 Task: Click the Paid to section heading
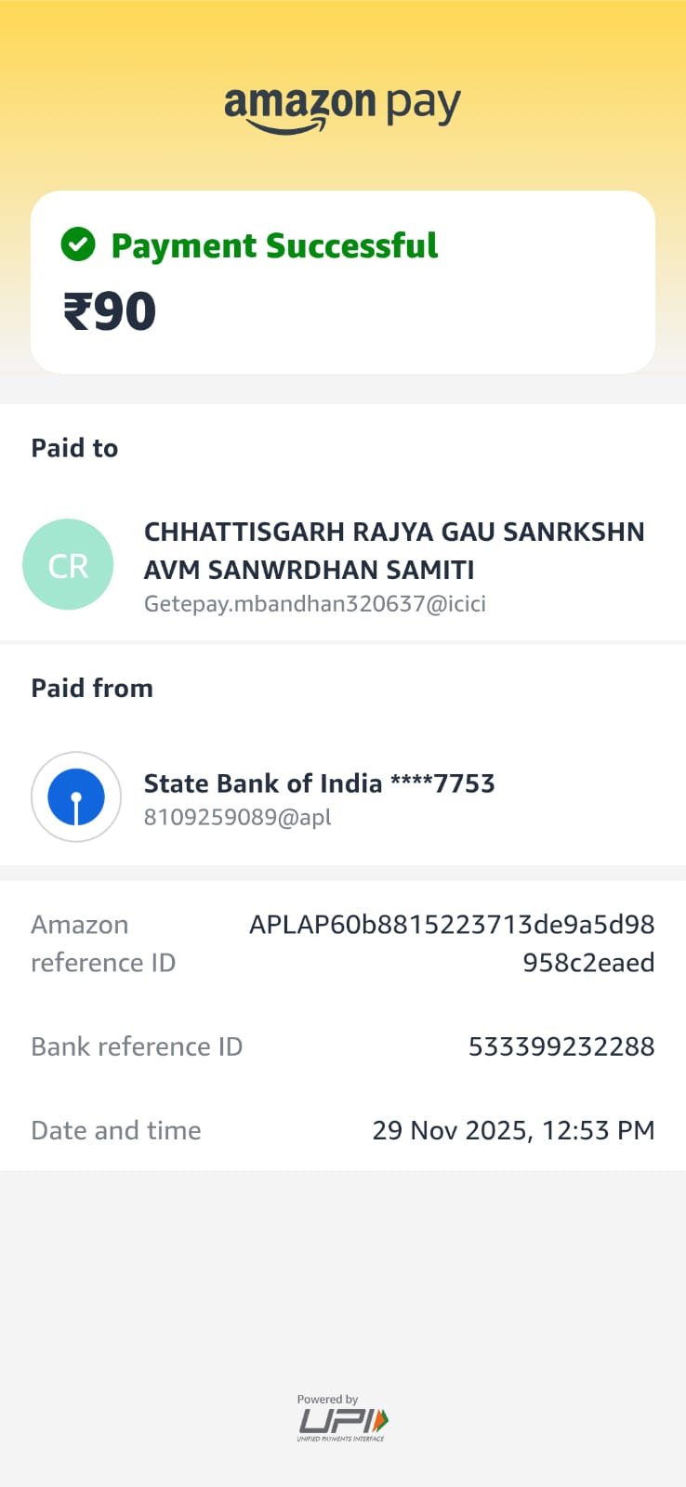[x=74, y=448]
